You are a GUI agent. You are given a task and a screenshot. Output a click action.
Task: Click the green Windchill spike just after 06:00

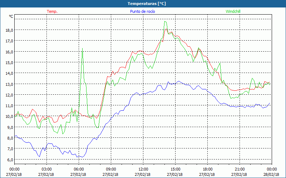83,48
